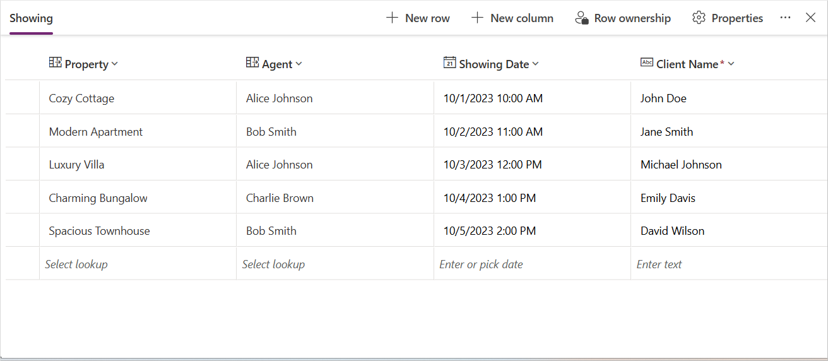Select the Showing tab
828x361 pixels.
point(31,18)
